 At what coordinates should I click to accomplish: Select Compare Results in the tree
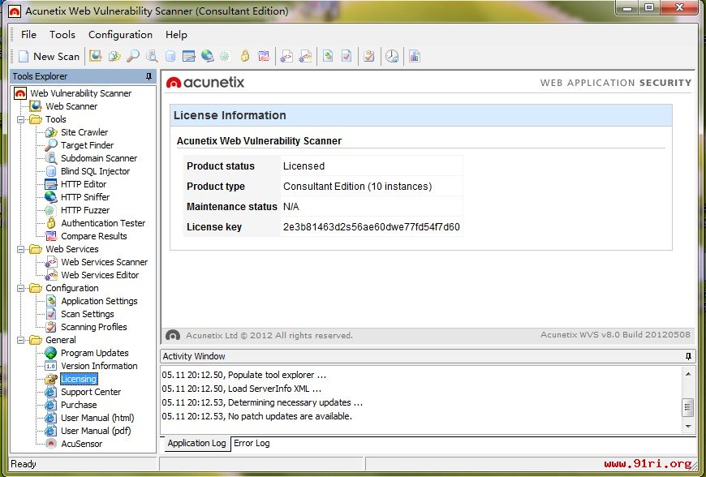[94, 236]
